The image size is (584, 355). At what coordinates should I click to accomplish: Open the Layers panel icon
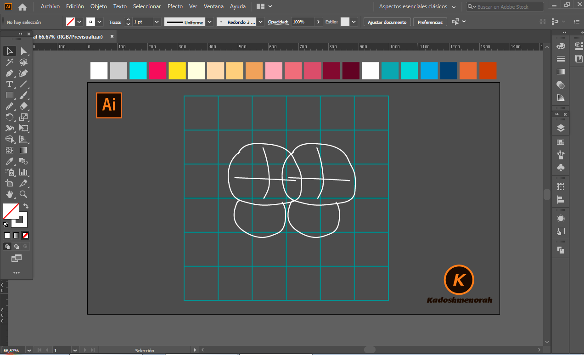click(x=561, y=128)
